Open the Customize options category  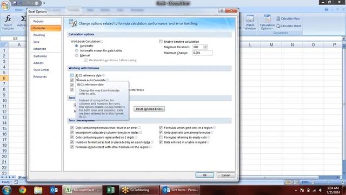[x=45, y=56]
